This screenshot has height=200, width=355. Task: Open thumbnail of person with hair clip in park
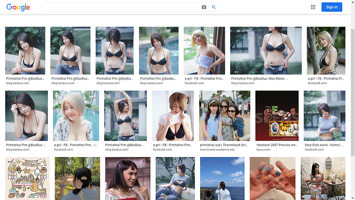click(x=77, y=178)
